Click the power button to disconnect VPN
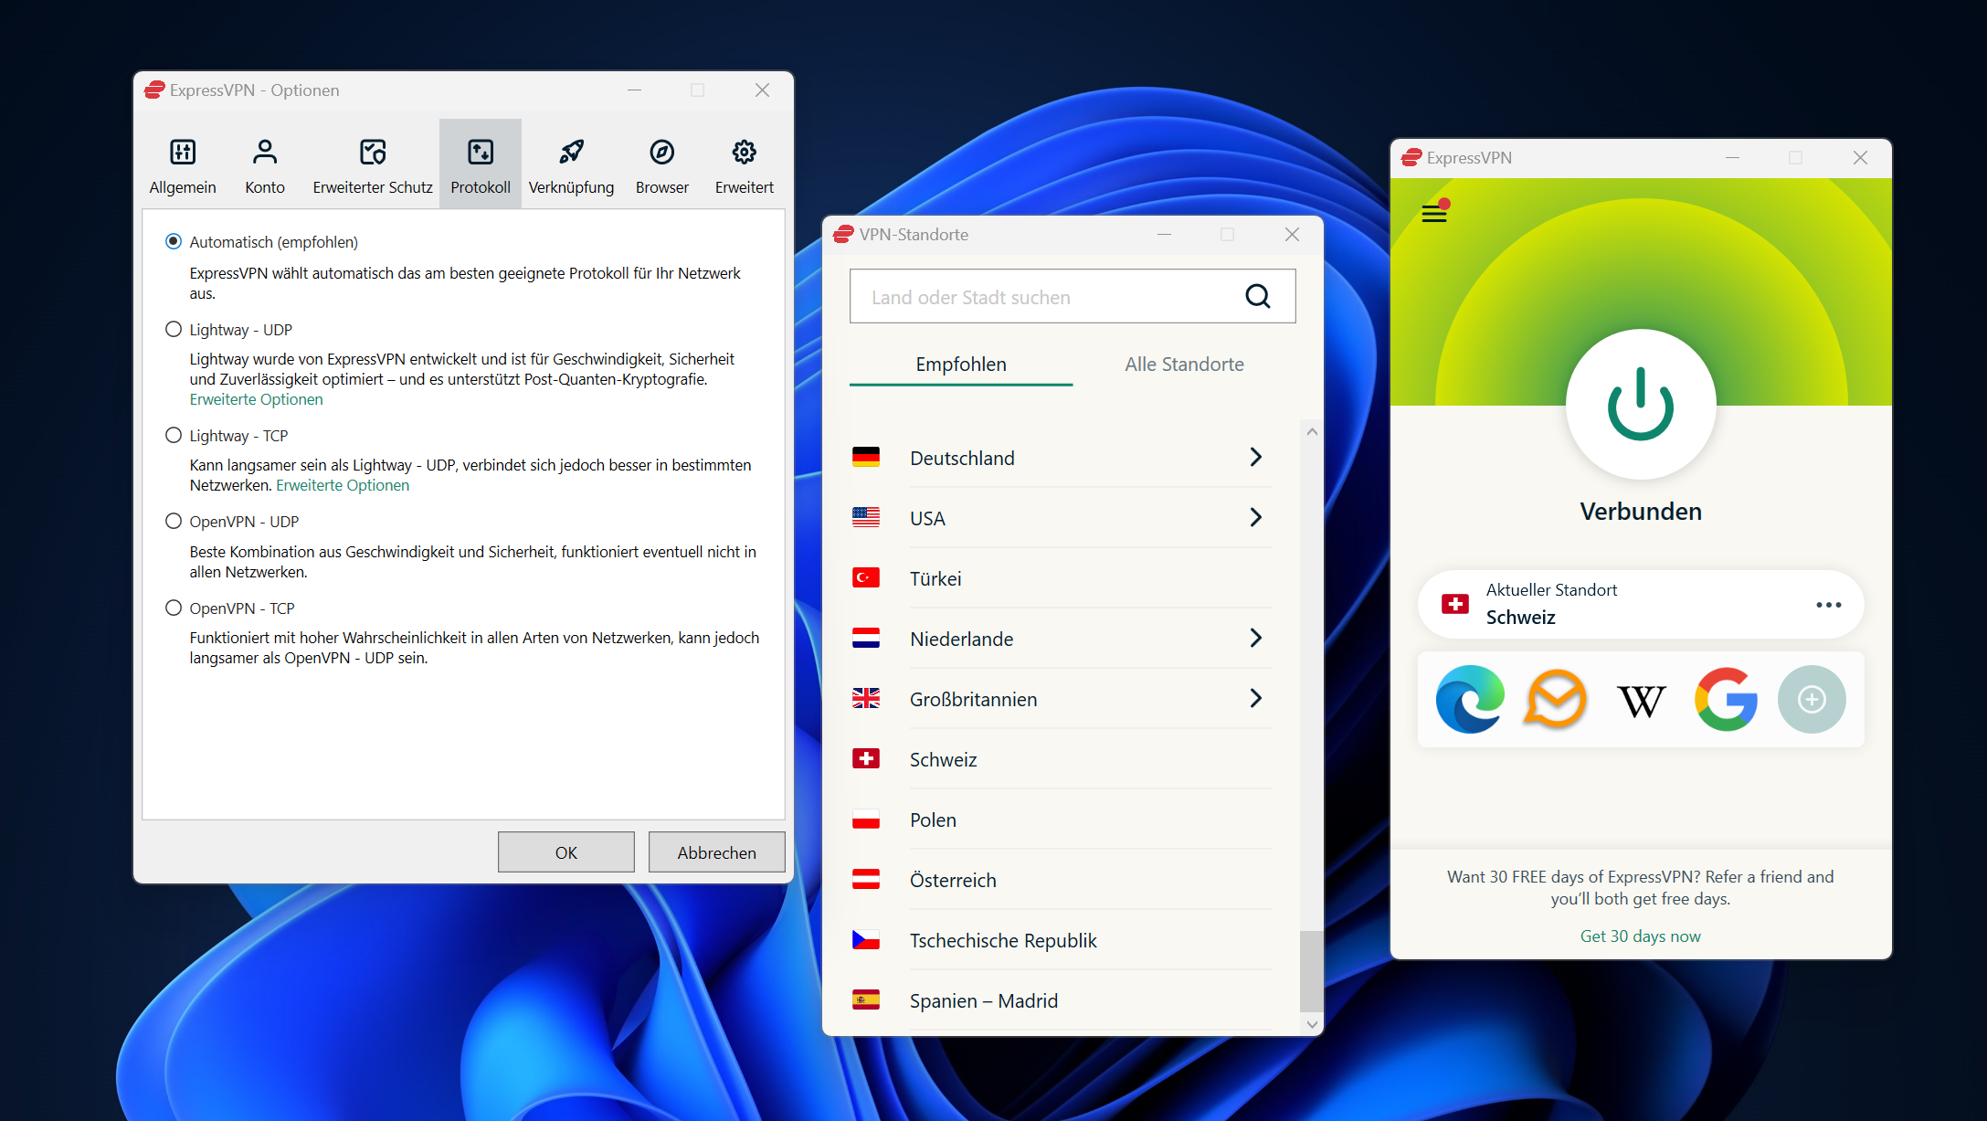The image size is (1987, 1121). (x=1641, y=404)
